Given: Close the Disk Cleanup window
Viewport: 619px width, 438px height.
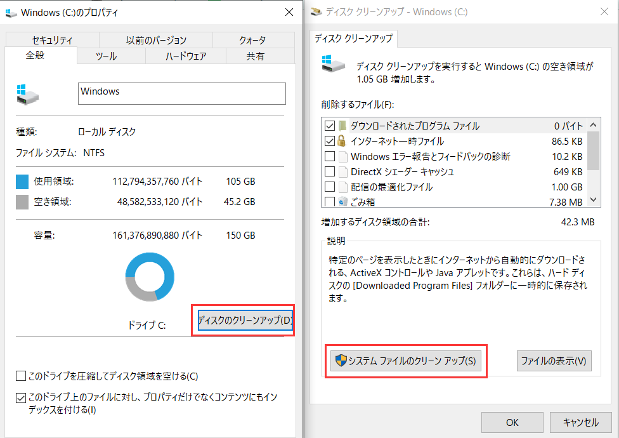Looking at the screenshot, I should click(604, 12).
